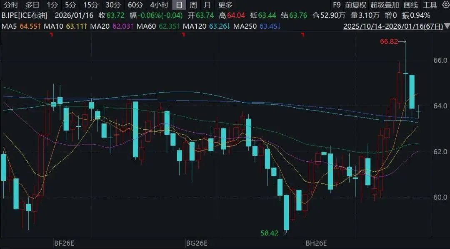Select the 日 daily candlestick period
The height and width of the screenshot is (249, 450).
coord(179,5)
